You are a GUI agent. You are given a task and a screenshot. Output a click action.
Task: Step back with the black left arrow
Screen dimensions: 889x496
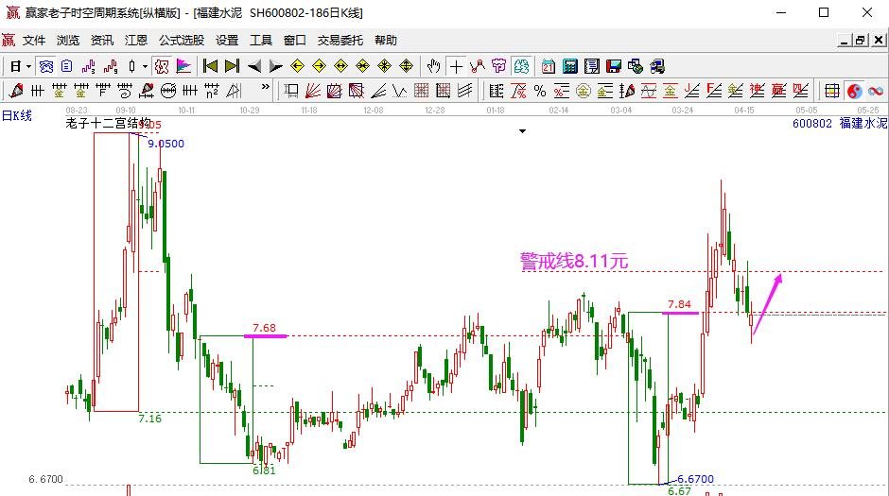254,66
